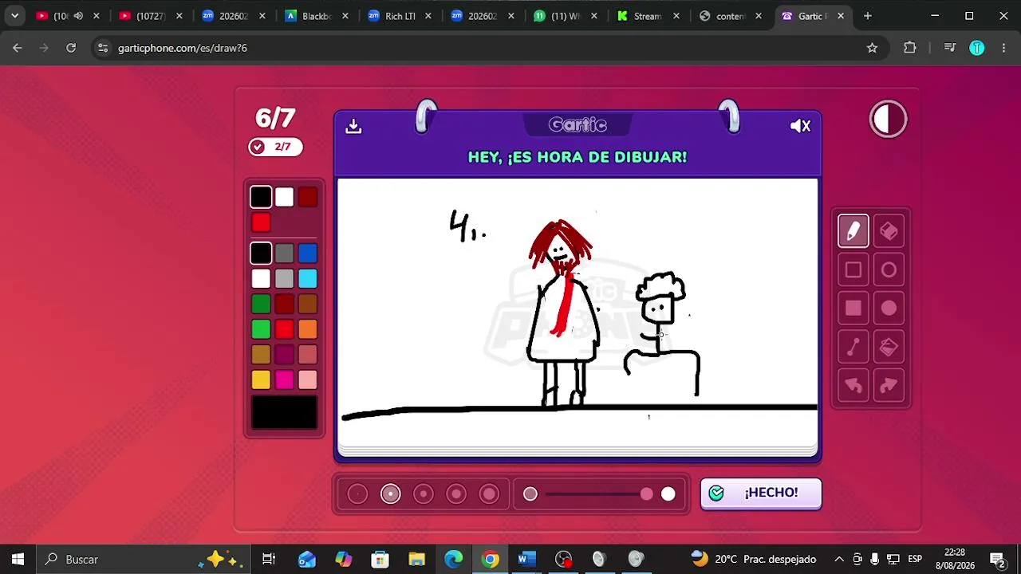The width and height of the screenshot is (1021, 574).
Task: View site information for garticphone.com
Action: (103, 48)
